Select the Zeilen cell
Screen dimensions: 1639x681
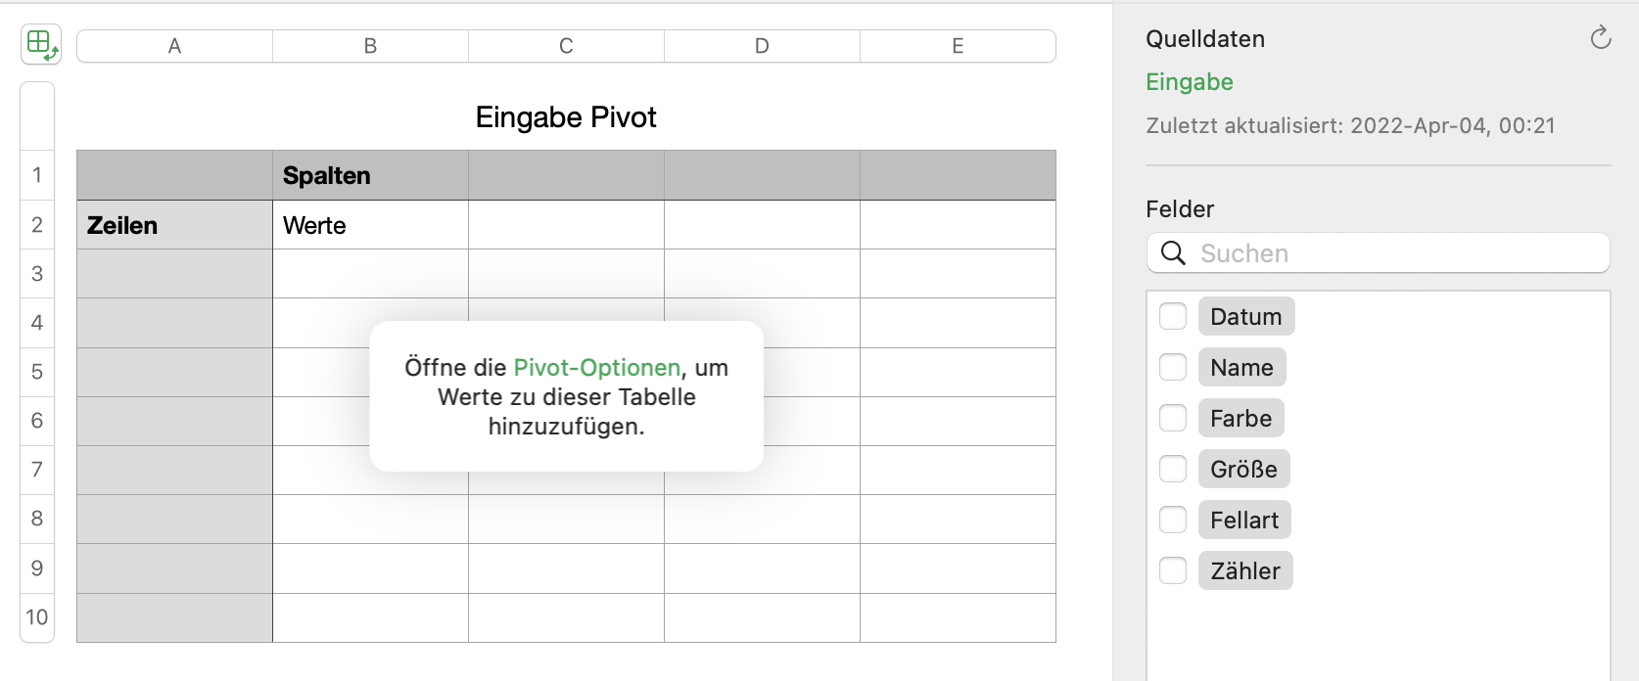174,226
